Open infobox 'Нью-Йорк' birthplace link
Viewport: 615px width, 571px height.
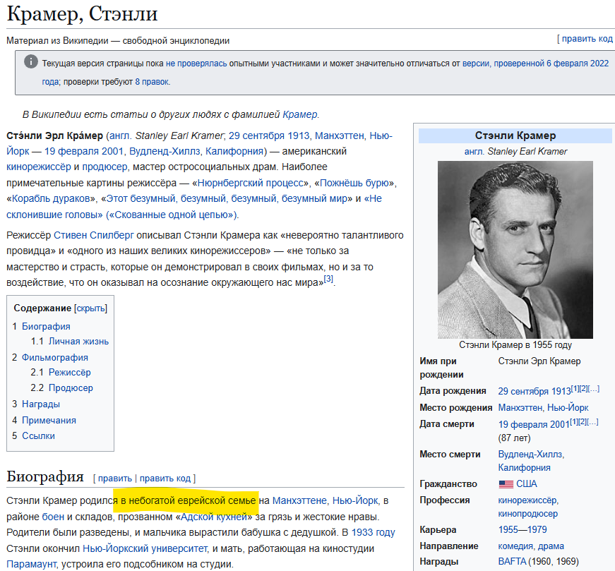click(x=568, y=408)
